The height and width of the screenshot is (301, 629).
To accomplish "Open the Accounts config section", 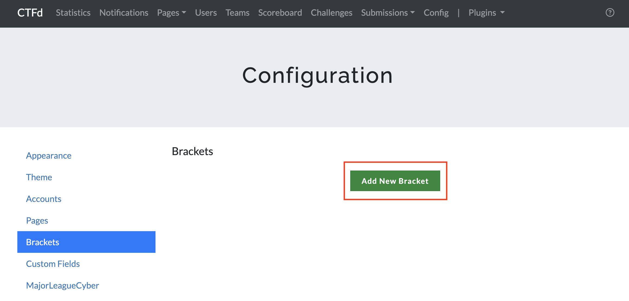I will pos(44,199).
